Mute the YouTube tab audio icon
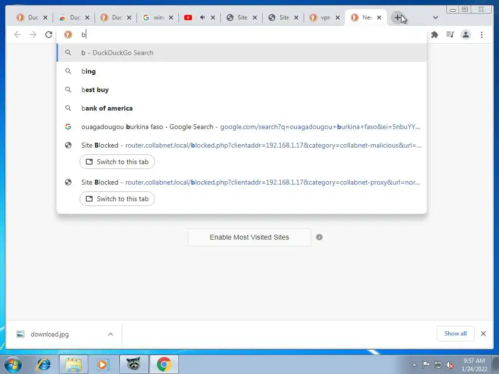Viewport: 499px width, 374px height. click(202, 18)
